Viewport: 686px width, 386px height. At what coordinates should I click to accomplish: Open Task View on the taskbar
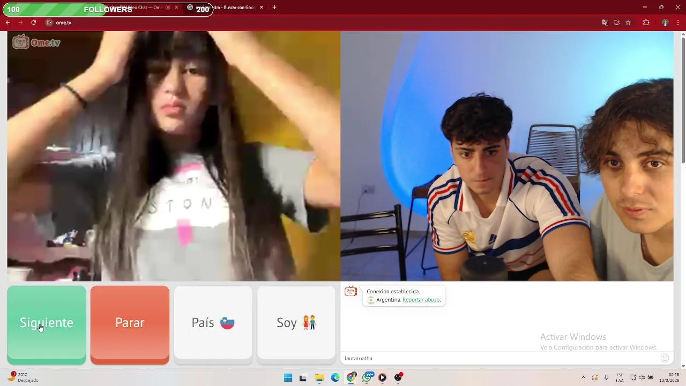303,377
